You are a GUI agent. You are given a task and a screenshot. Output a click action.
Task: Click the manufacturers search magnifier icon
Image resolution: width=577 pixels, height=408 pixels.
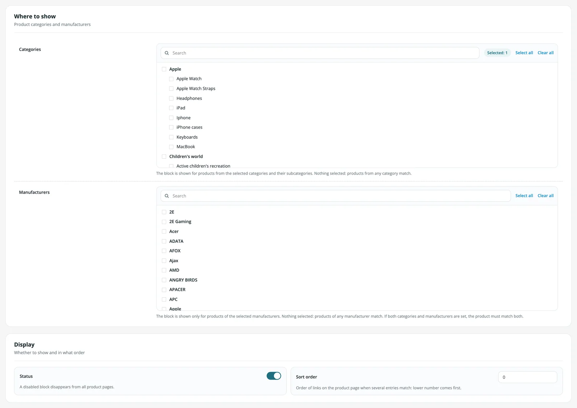click(167, 196)
